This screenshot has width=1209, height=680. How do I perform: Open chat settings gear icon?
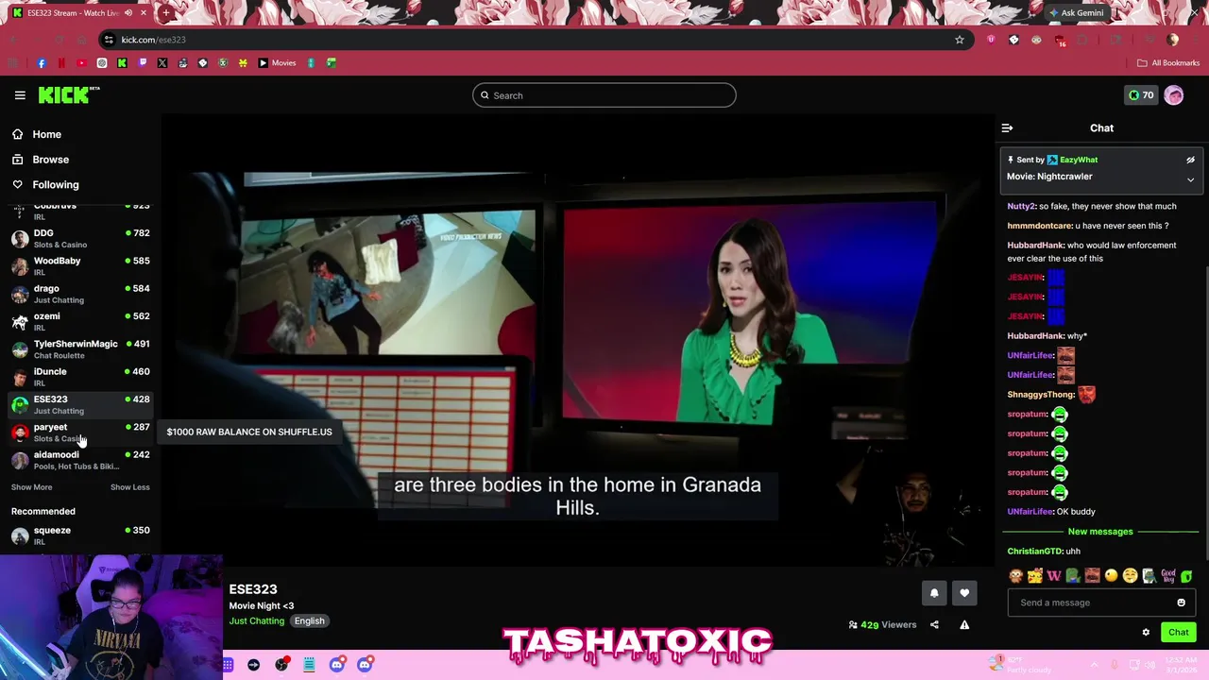tap(1146, 633)
